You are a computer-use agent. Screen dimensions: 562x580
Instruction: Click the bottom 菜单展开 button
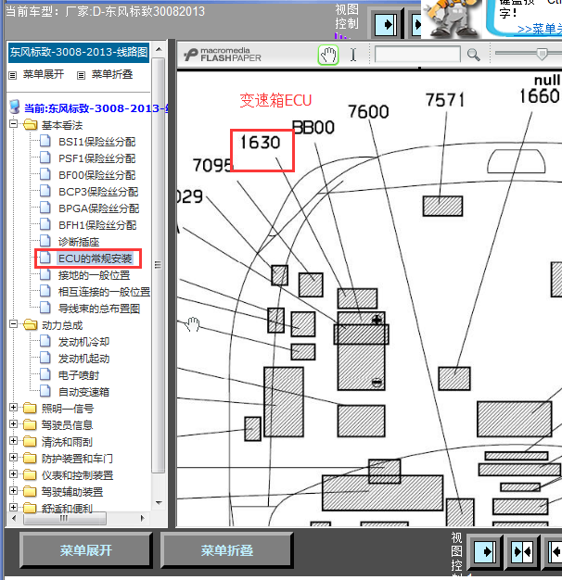[86, 550]
